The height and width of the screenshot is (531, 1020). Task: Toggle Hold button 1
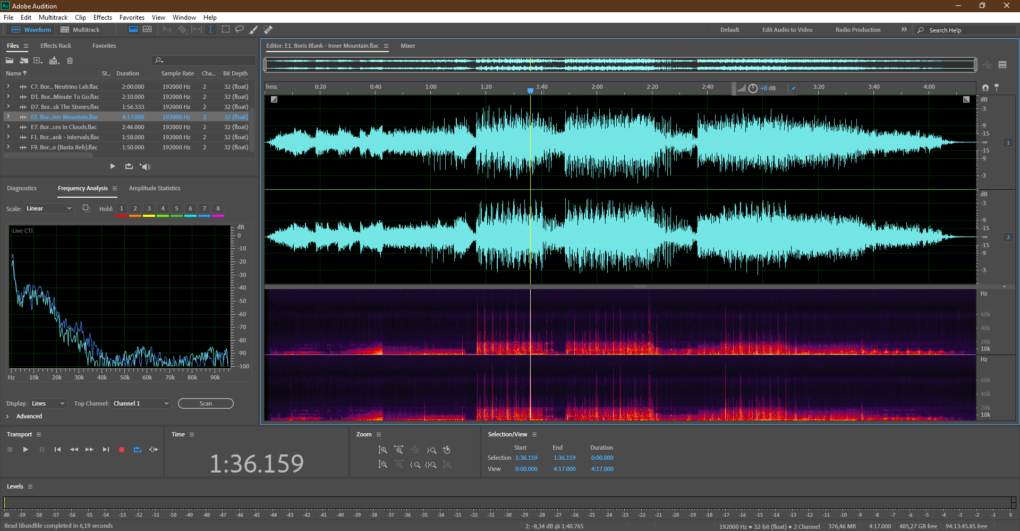click(x=121, y=209)
